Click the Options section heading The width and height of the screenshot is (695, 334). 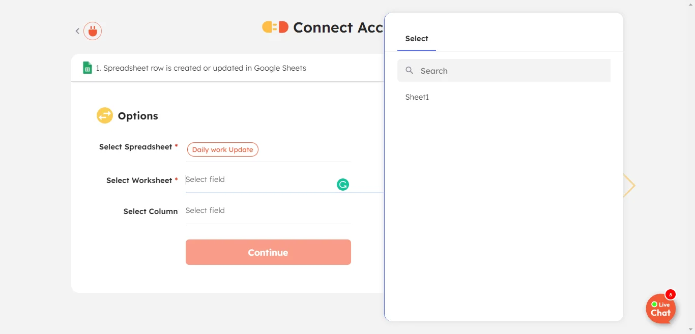(138, 116)
